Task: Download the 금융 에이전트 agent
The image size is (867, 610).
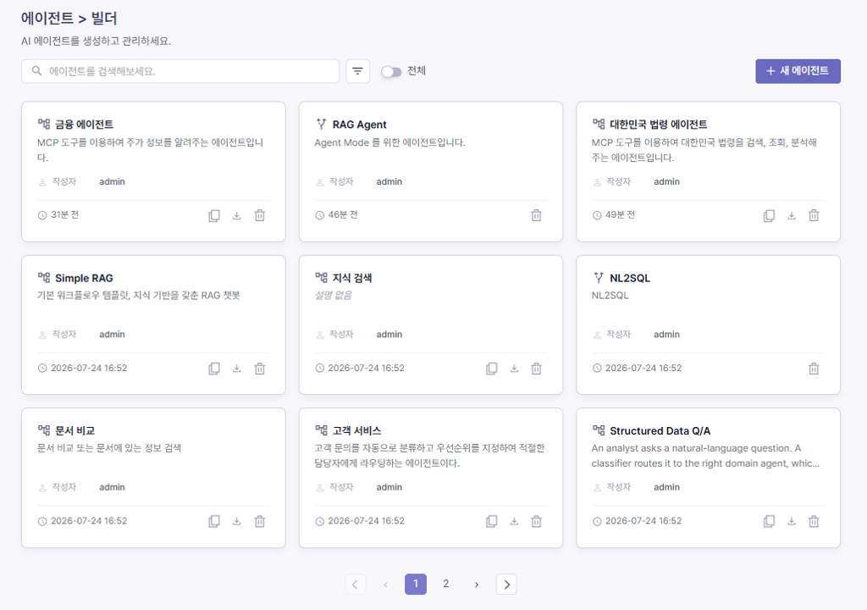Action: [237, 216]
